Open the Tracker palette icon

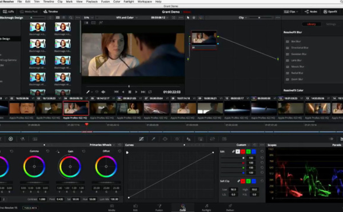pos(177,139)
